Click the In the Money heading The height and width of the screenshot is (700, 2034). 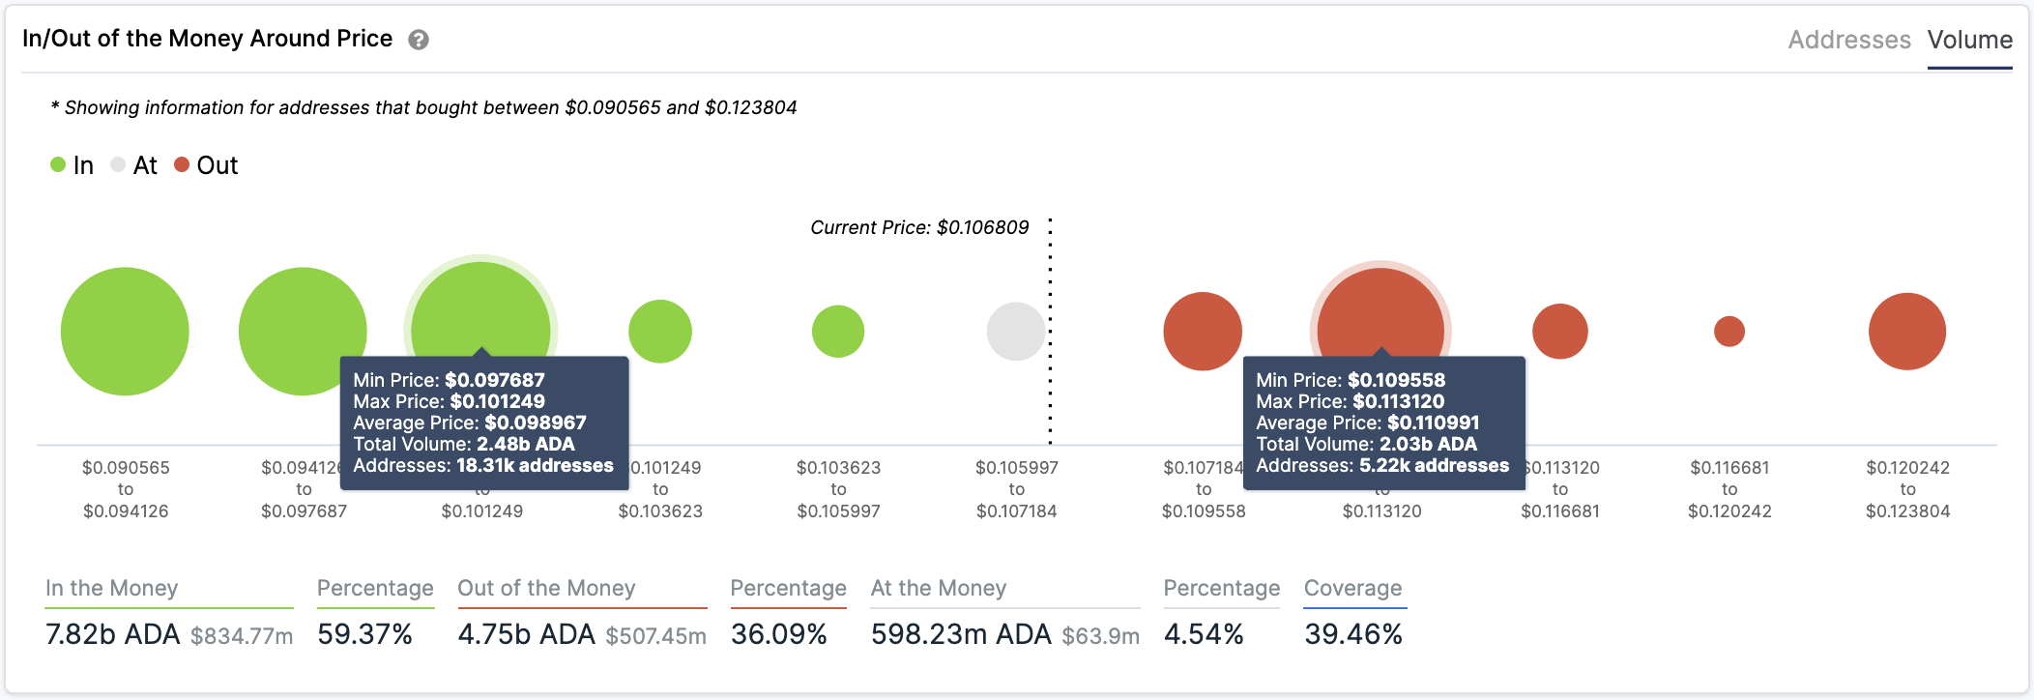point(112,588)
